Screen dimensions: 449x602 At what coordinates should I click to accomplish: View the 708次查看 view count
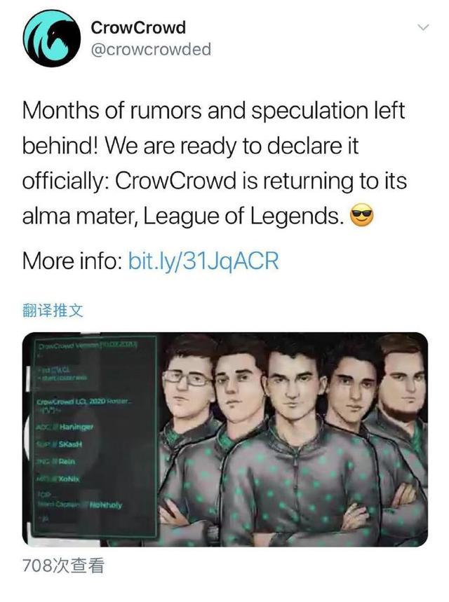(x=63, y=566)
